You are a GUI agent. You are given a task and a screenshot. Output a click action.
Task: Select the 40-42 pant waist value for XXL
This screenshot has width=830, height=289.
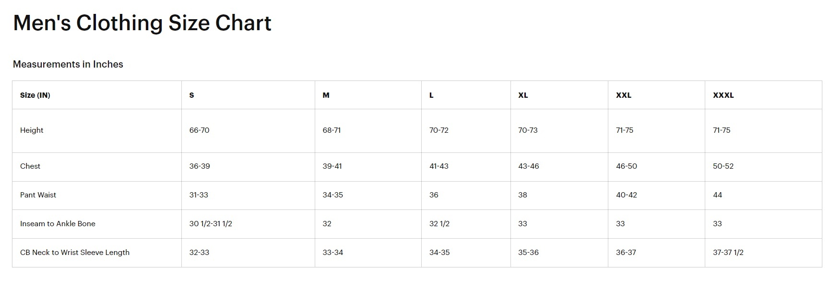626,195
